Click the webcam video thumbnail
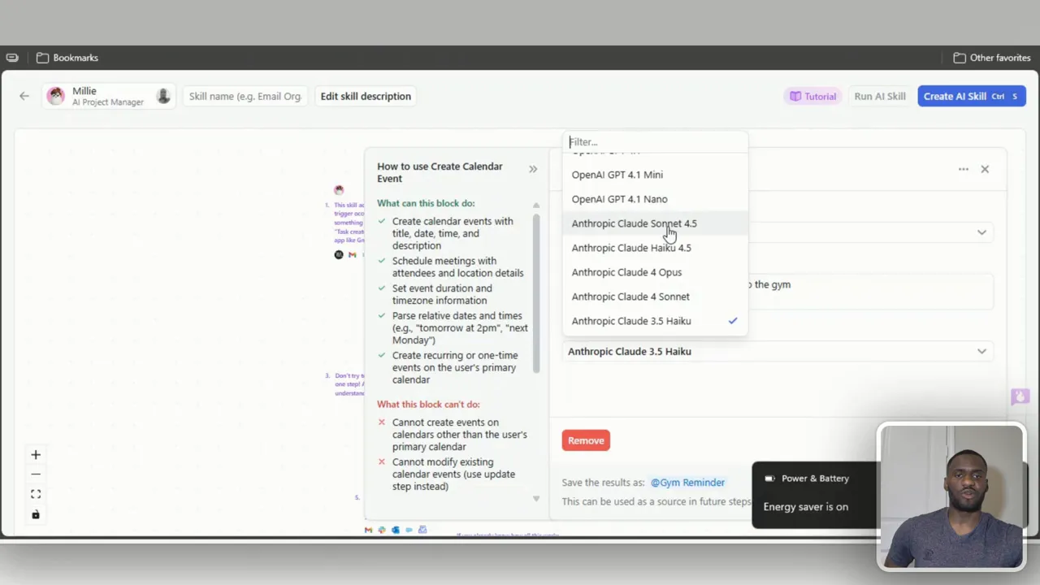Viewport: 1040px width, 585px height. (x=951, y=496)
